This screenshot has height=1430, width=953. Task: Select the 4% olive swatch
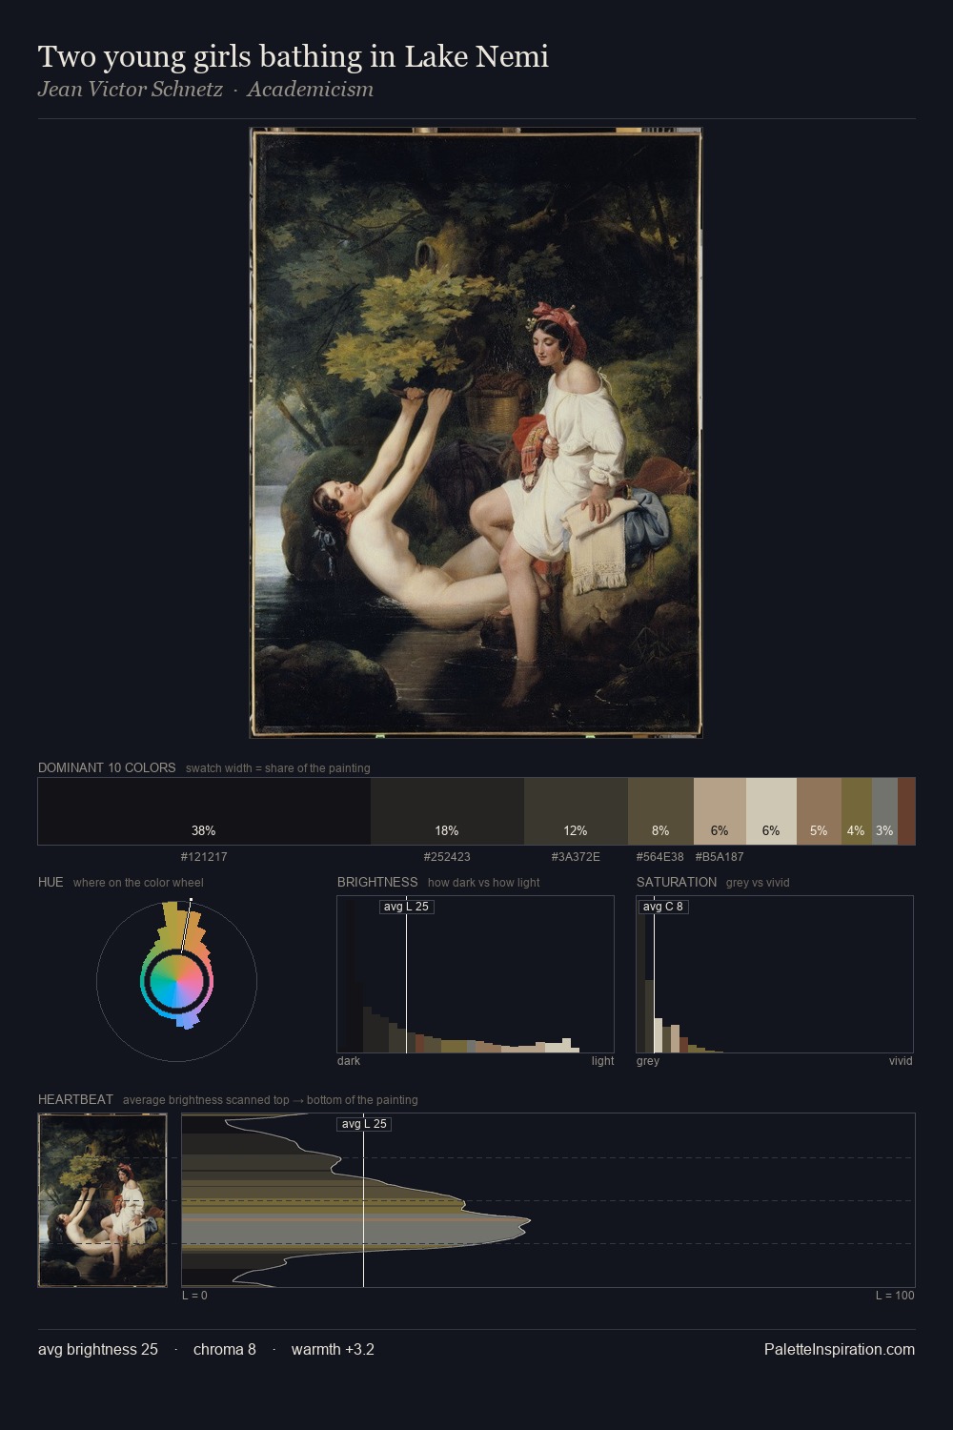point(857,811)
